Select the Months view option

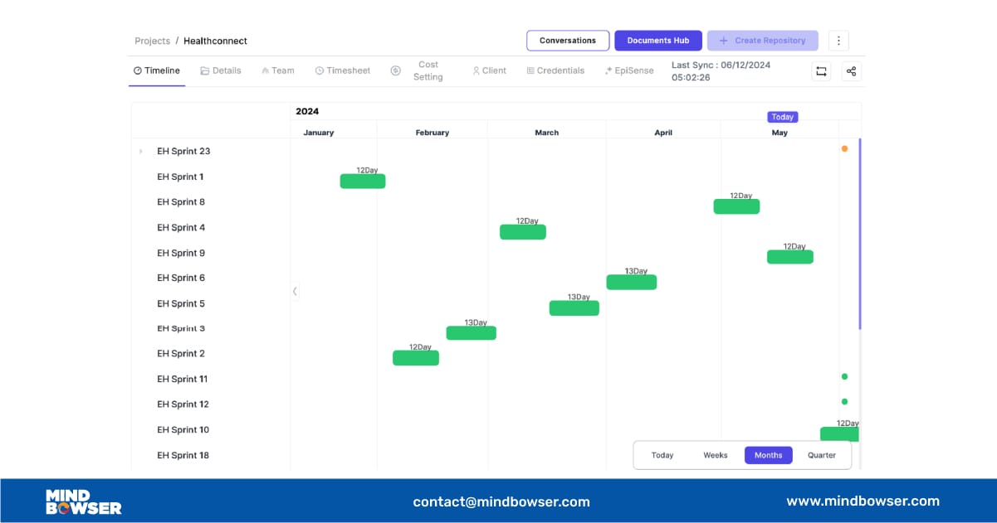click(768, 455)
